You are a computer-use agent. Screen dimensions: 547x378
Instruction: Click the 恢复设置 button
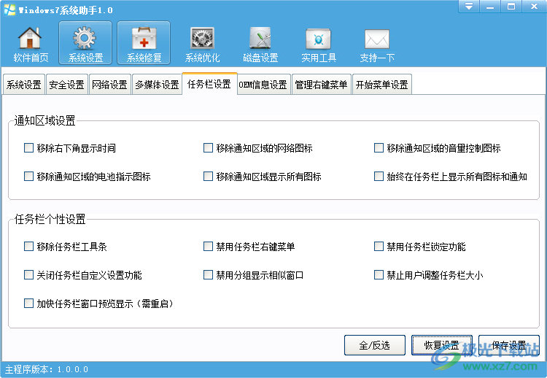(x=442, y=345)
